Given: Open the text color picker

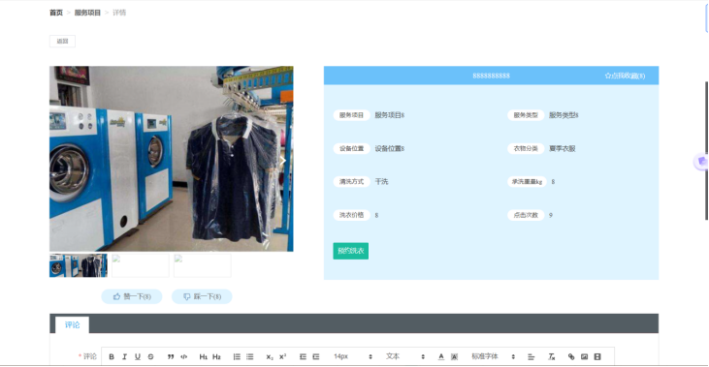Looking at the screenshot, I should [x=441, y=356].
